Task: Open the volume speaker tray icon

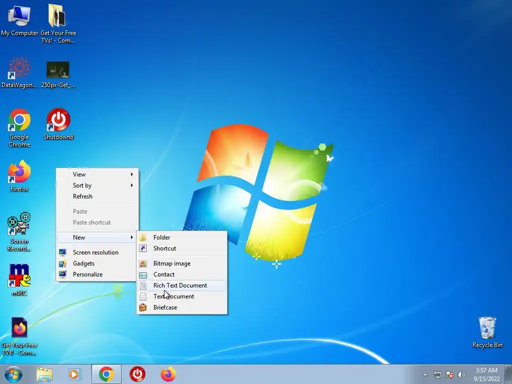Action: click(x=461, y=374)
